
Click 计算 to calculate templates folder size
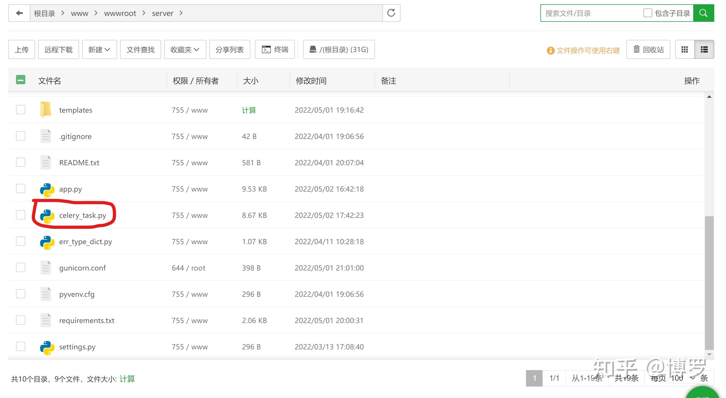(x=249, y=110)
